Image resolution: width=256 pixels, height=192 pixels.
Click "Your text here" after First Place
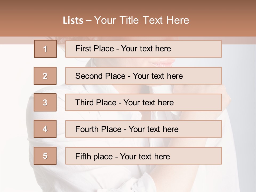click(146, 49)
